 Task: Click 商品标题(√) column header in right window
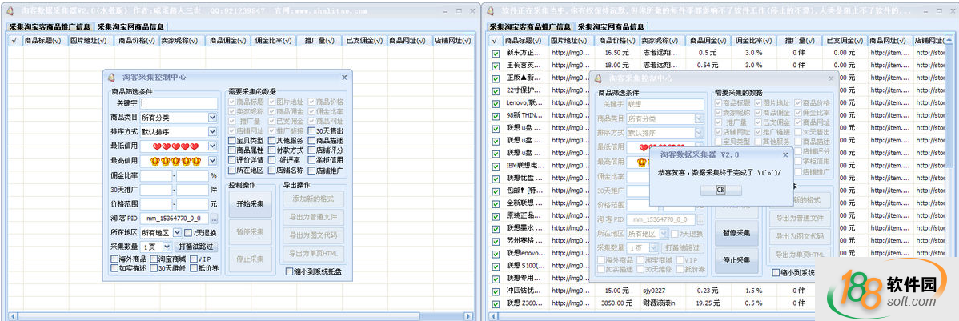coord(526,40)
